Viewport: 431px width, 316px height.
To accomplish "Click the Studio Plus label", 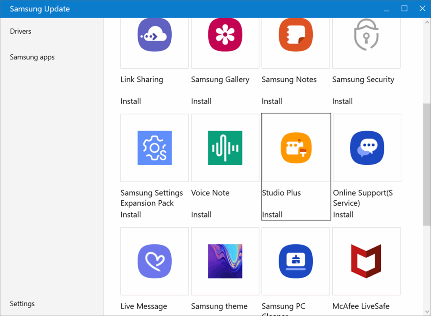I will 282,193.
